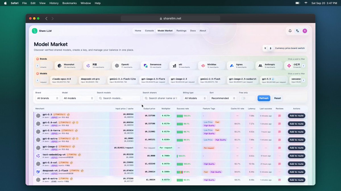This screenshot has height=191, width=341.
Task: Click the Anthropic brand logo
Action: (x=260, y=66)
